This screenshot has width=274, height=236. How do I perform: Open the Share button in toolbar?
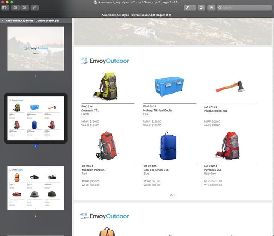coord(35,8)
